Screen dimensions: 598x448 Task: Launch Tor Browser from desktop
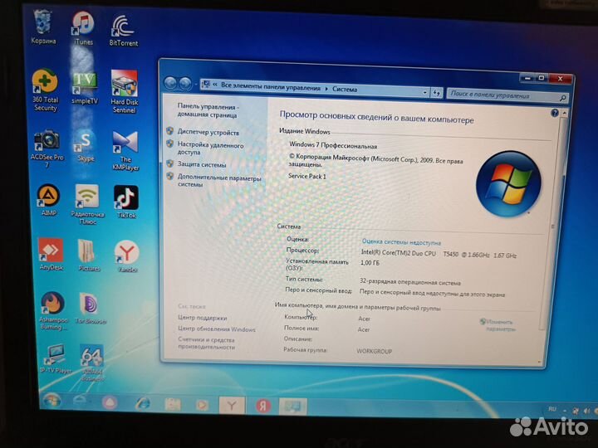(90, 309)
